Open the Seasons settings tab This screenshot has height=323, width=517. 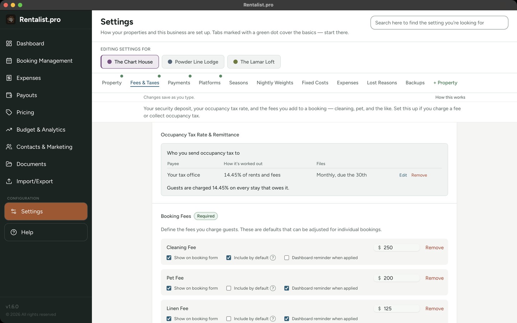(x=238, y=83)
